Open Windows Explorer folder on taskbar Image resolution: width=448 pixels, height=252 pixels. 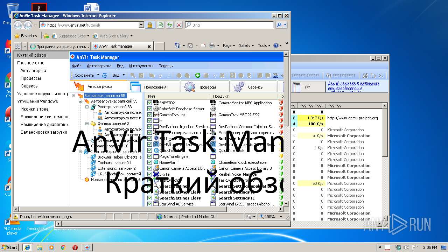(x=40, y=247)
